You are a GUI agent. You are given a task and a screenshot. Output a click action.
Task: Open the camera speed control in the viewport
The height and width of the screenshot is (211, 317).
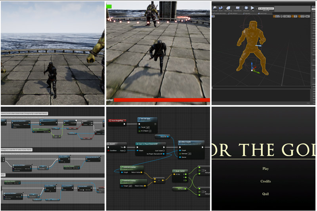tap(308, 16)
